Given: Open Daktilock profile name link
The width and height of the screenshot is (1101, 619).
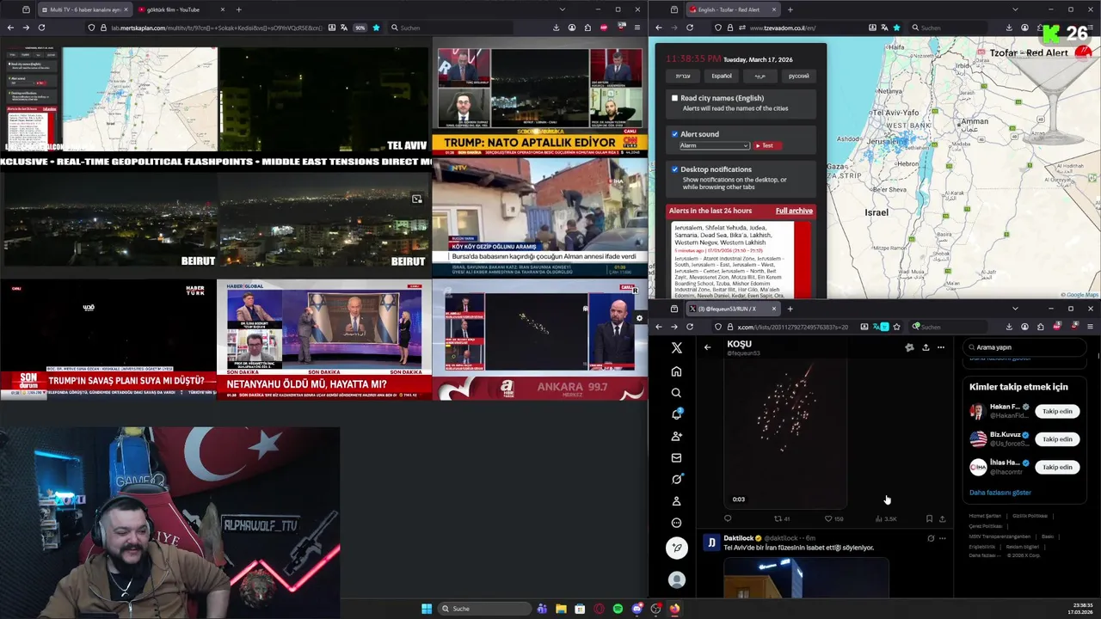Looking at the screenshot, I should coord(739,538).
